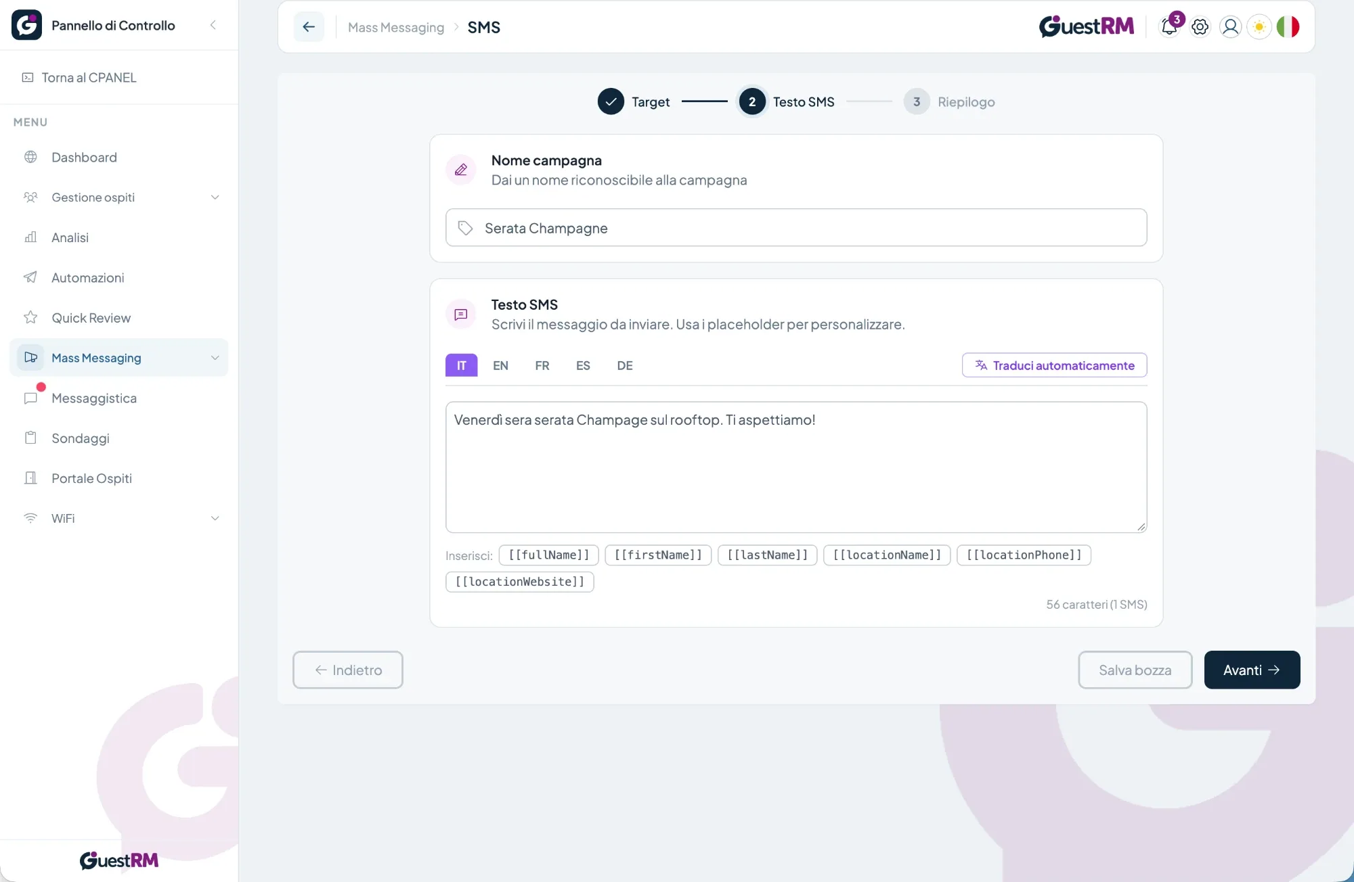This screenshot has width=1354, height=882.
Task: Switch to the ES language tab
Action: tap(583, 365)
